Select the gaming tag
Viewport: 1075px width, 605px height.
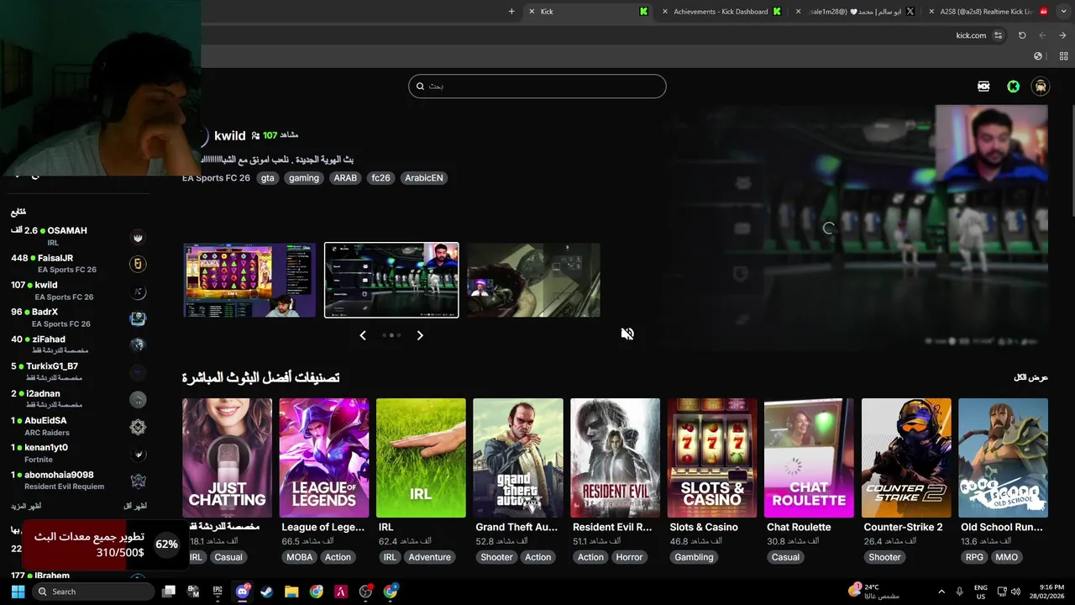coord(304,178)
